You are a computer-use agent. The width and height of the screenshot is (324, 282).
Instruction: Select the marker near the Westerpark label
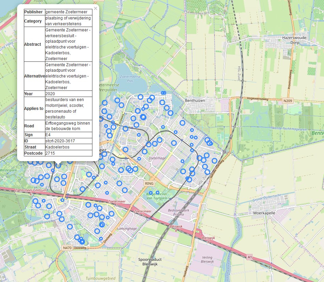point(30,163)
